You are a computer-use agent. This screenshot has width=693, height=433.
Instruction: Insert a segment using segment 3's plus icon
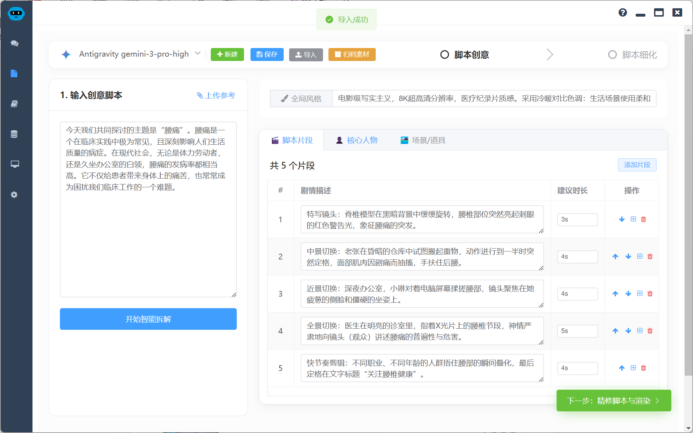coord(640,293)
